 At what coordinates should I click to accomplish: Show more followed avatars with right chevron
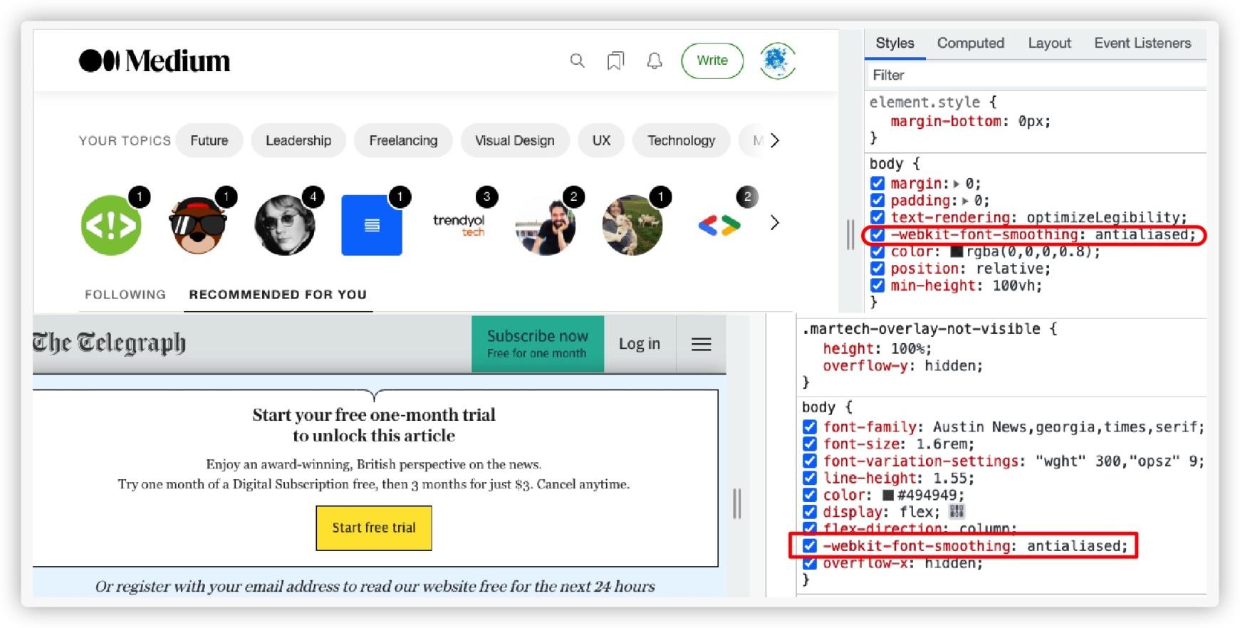click(775, 223)
